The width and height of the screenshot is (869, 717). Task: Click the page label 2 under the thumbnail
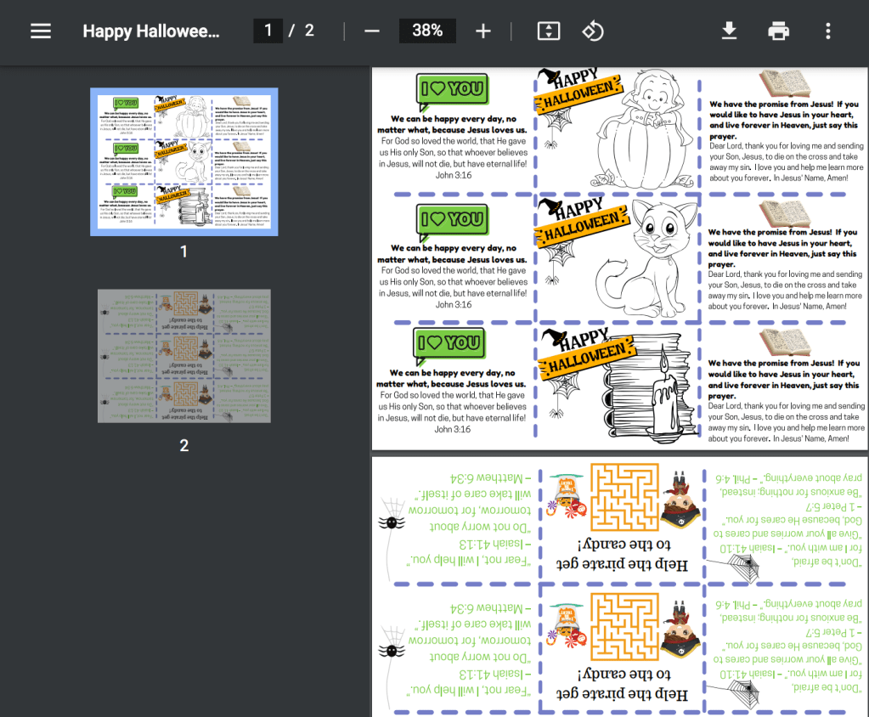(x=184, y=445)
